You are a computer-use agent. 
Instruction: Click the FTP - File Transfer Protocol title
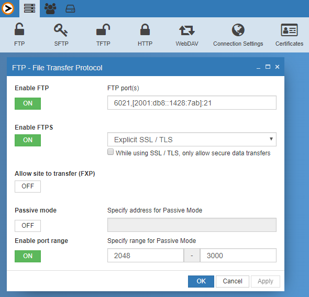(57, 68)
